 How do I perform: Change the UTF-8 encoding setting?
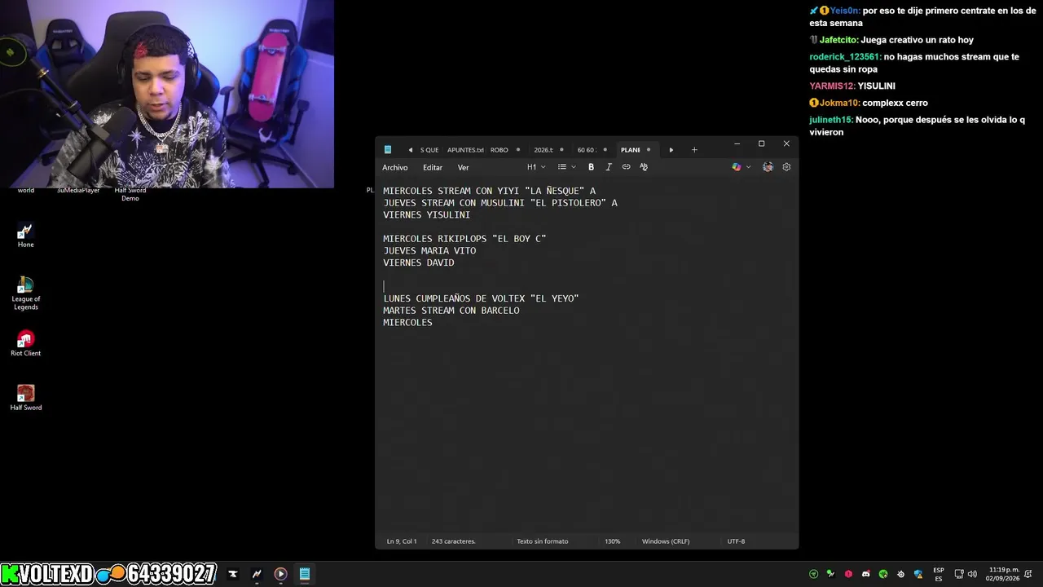736,541
